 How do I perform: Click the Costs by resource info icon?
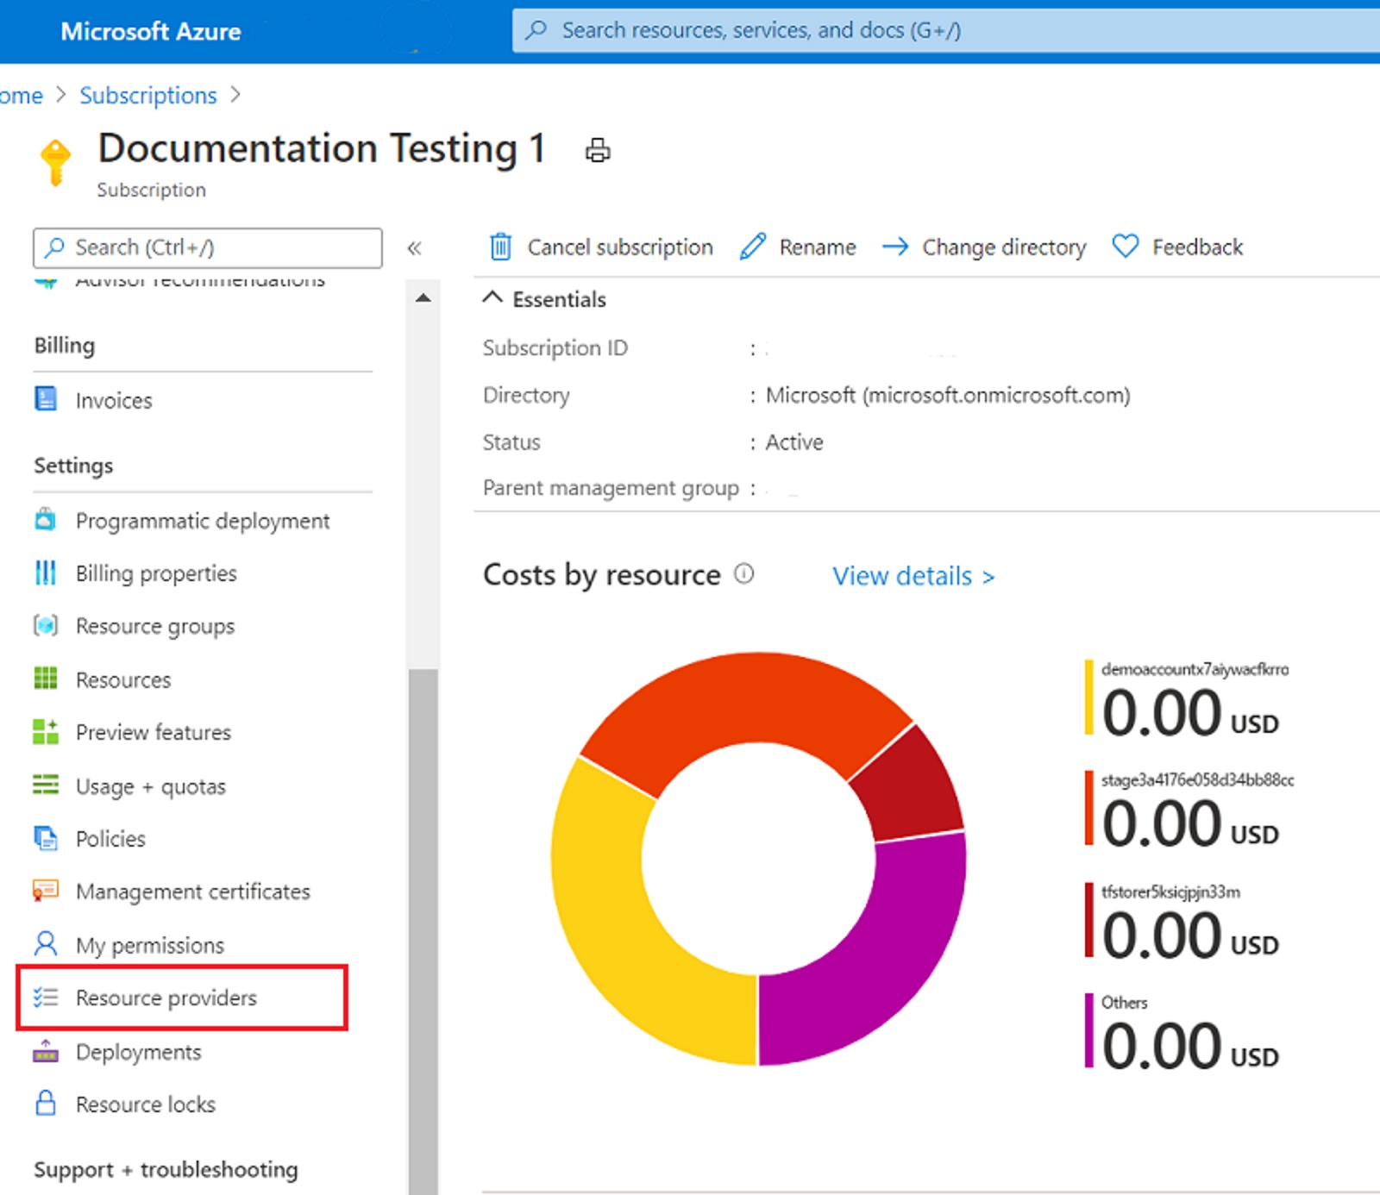tap(743, 573)
